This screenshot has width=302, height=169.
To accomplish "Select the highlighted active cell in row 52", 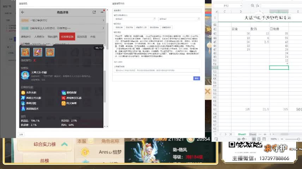I will (x=279, y=68).
